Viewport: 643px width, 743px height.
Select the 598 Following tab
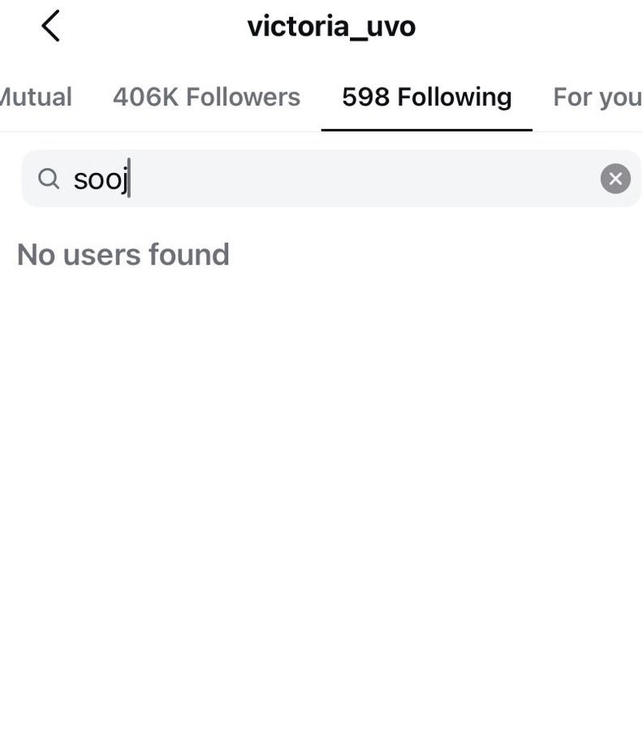point(426,97)
